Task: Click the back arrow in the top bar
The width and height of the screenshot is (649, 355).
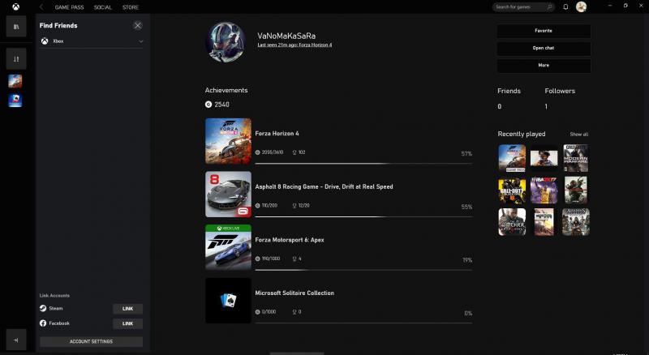Action: tap(41, 6)
